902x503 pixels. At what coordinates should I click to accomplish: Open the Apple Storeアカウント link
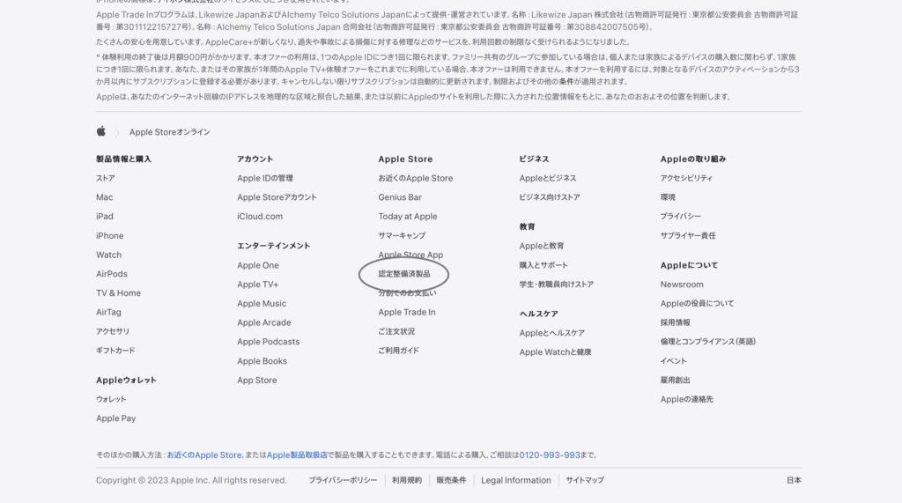tap(277, 196)
